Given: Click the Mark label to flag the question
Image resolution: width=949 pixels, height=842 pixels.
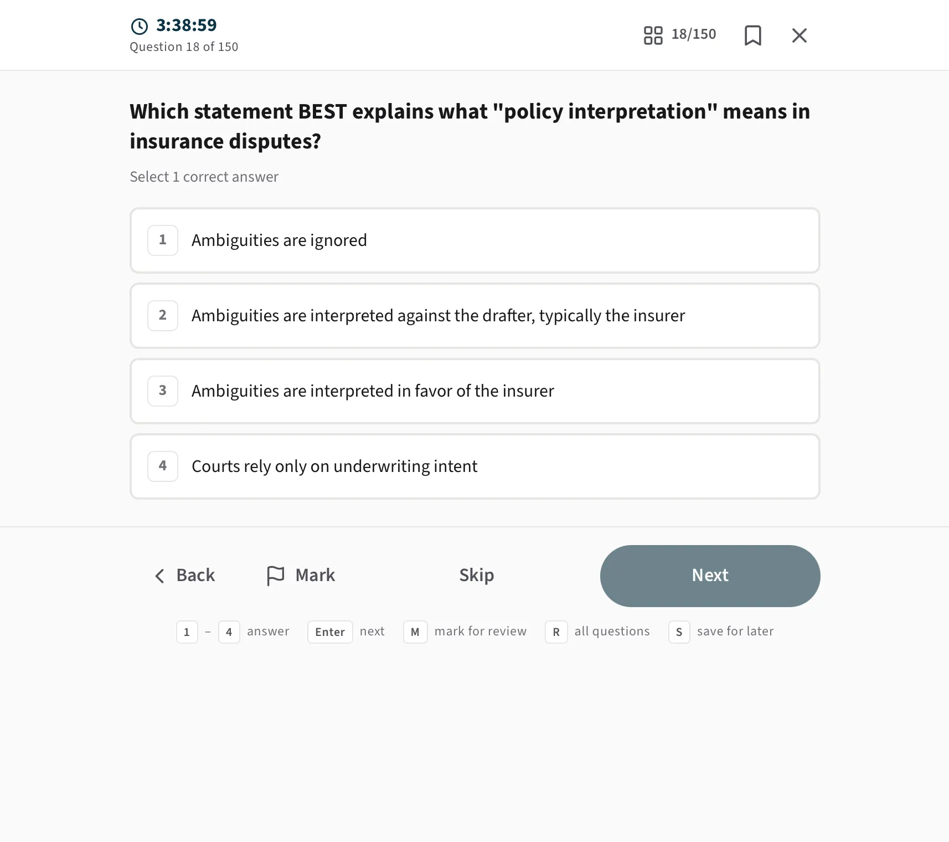Looking at the screenshot, I should pyautogui.click(x=315, y=576).
